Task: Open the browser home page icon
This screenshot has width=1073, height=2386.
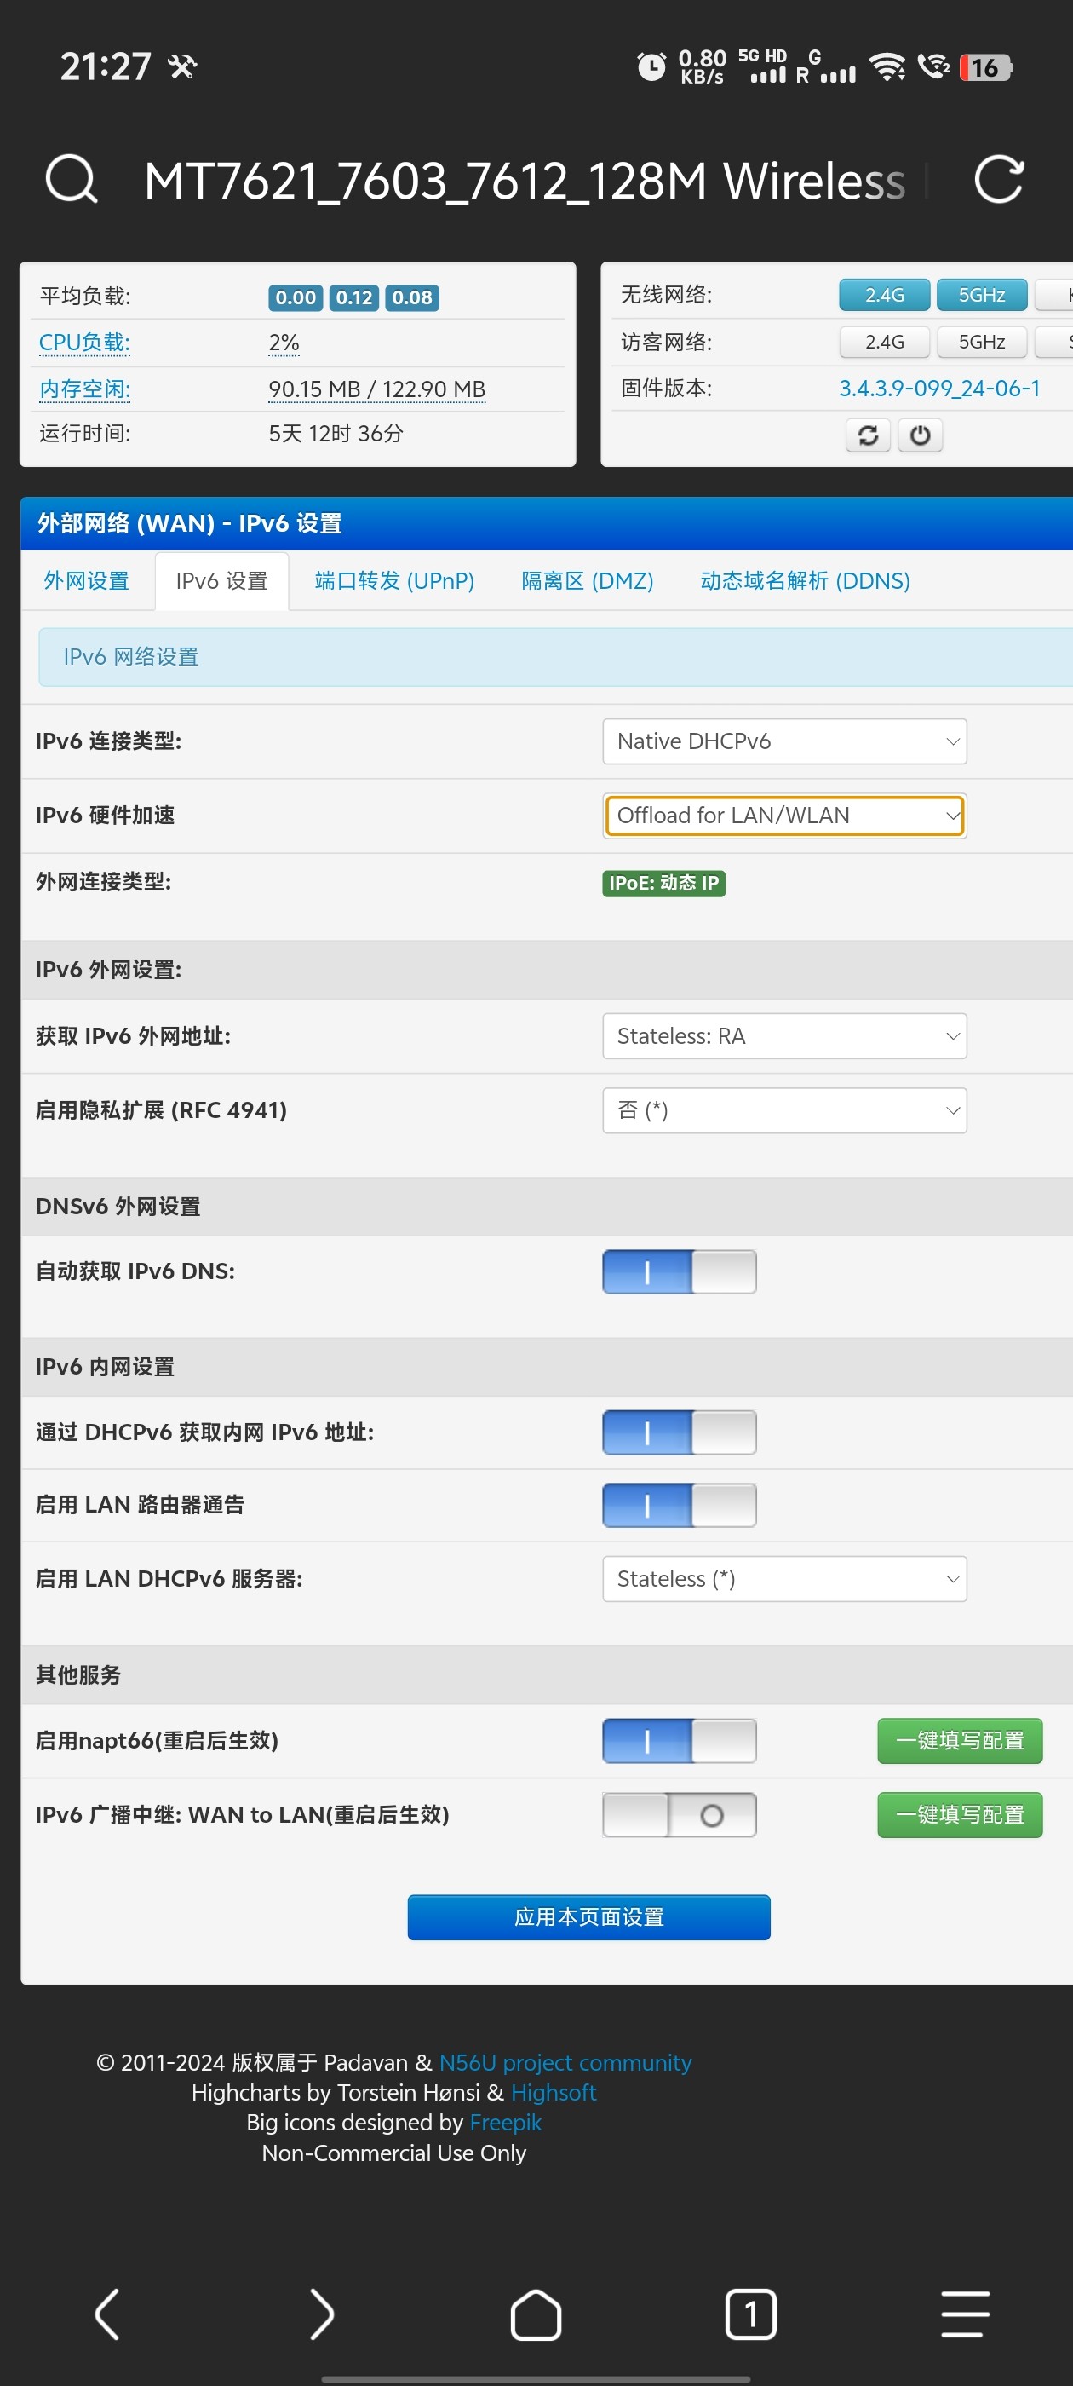Action: pos(536,2314)
